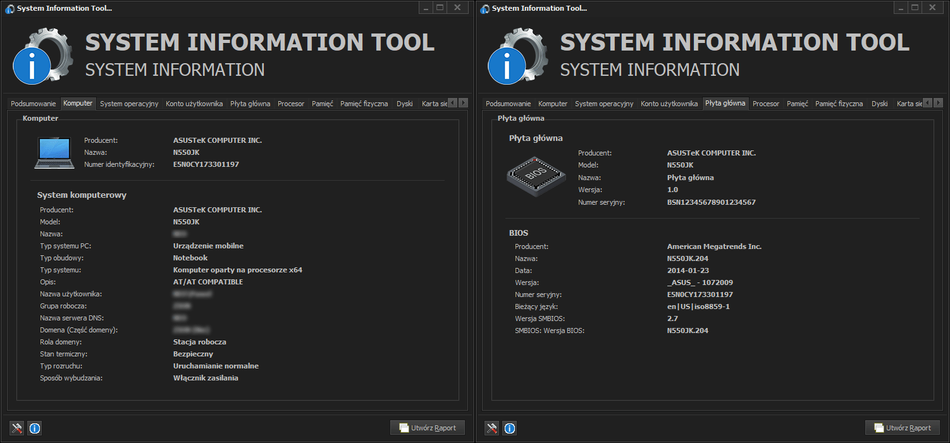
Task: Open Pamięć fizyczna tab in right window
Action: click(x=839, y=104)
